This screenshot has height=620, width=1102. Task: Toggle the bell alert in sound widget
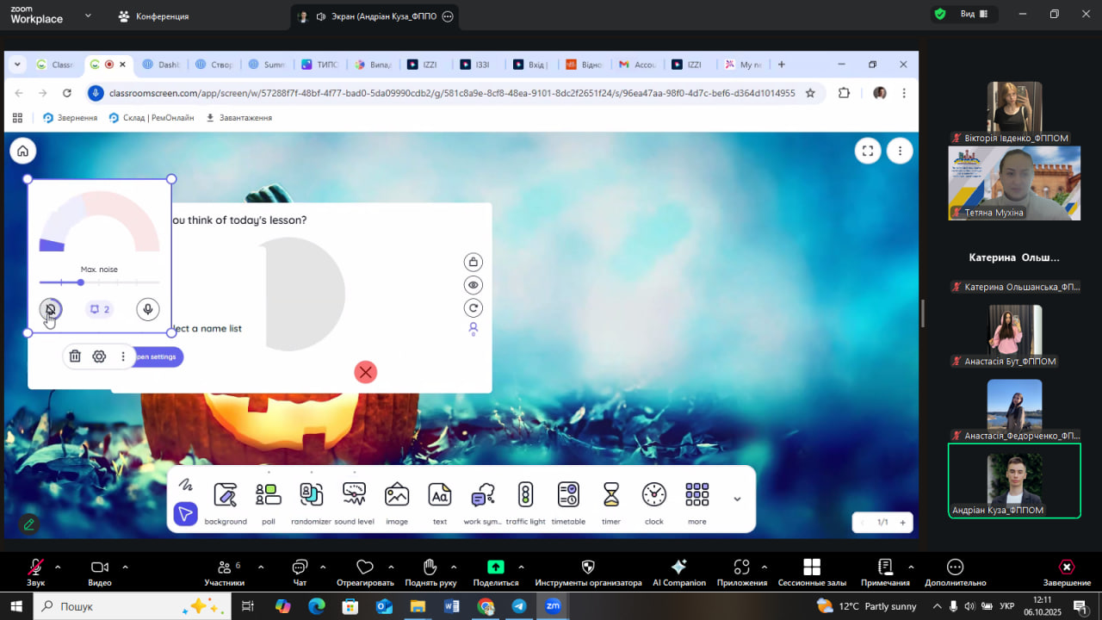51,309
